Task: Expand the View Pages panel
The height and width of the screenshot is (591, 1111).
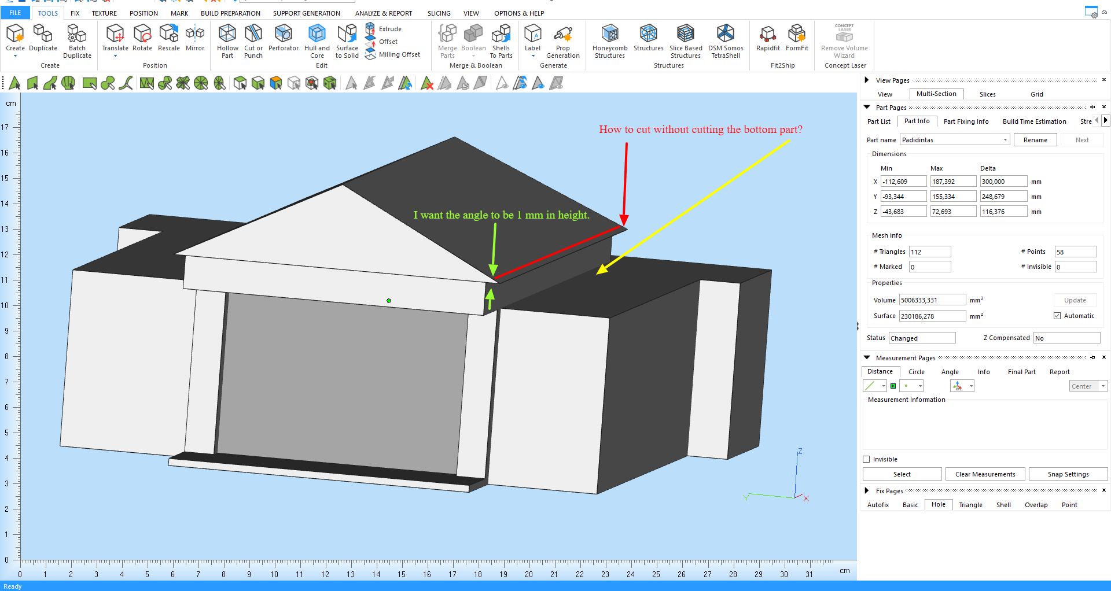Action: tap(867, 80)
